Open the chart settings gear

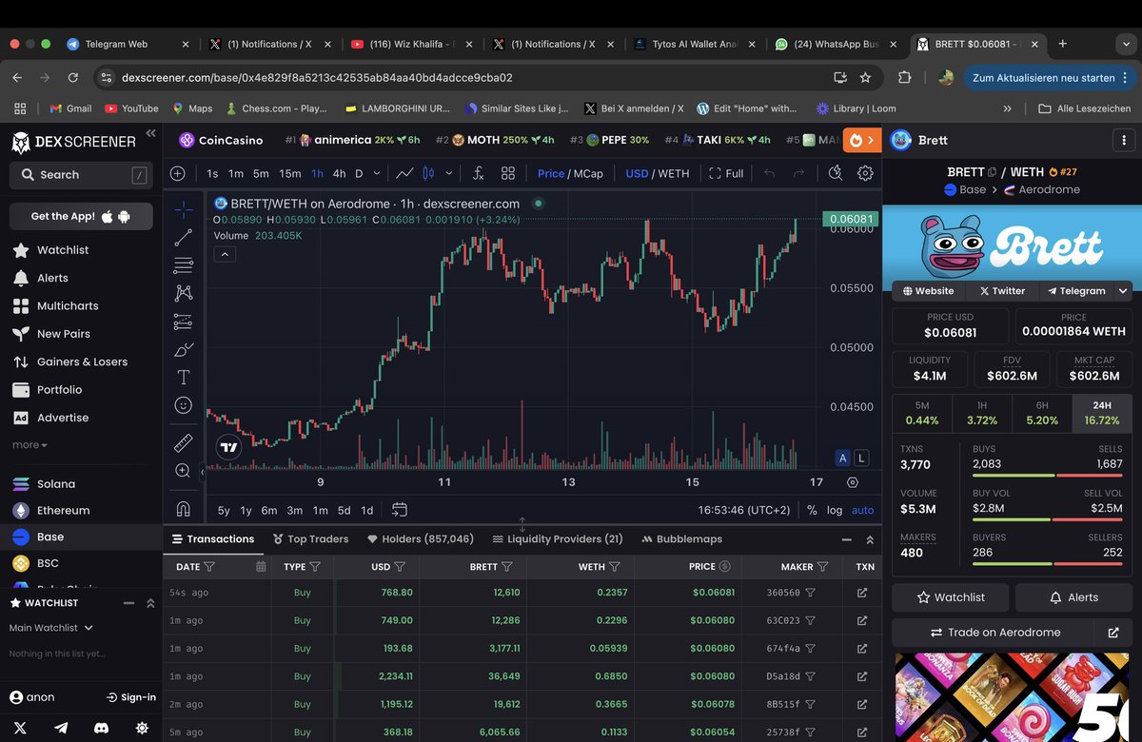coord(865,173)
